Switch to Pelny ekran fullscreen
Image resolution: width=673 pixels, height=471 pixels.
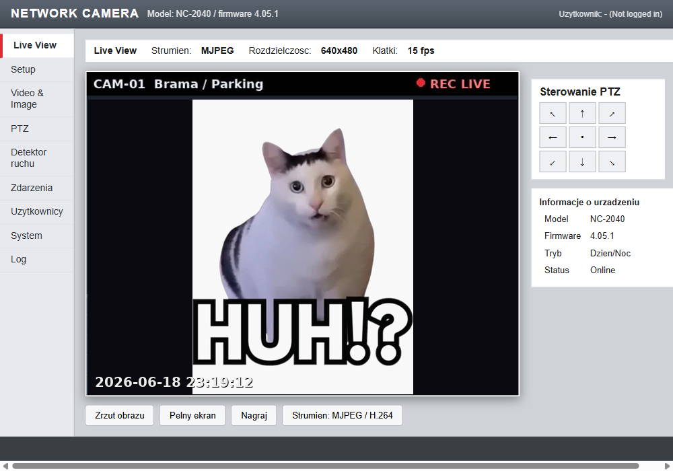coord(192,415)
